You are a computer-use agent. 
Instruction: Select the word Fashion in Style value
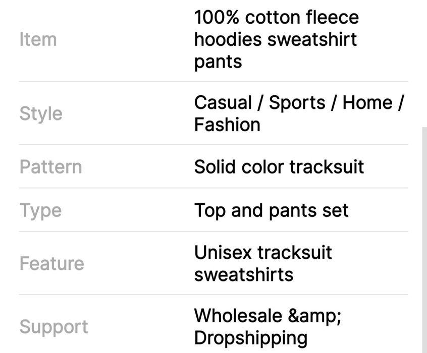click(227, 125)
